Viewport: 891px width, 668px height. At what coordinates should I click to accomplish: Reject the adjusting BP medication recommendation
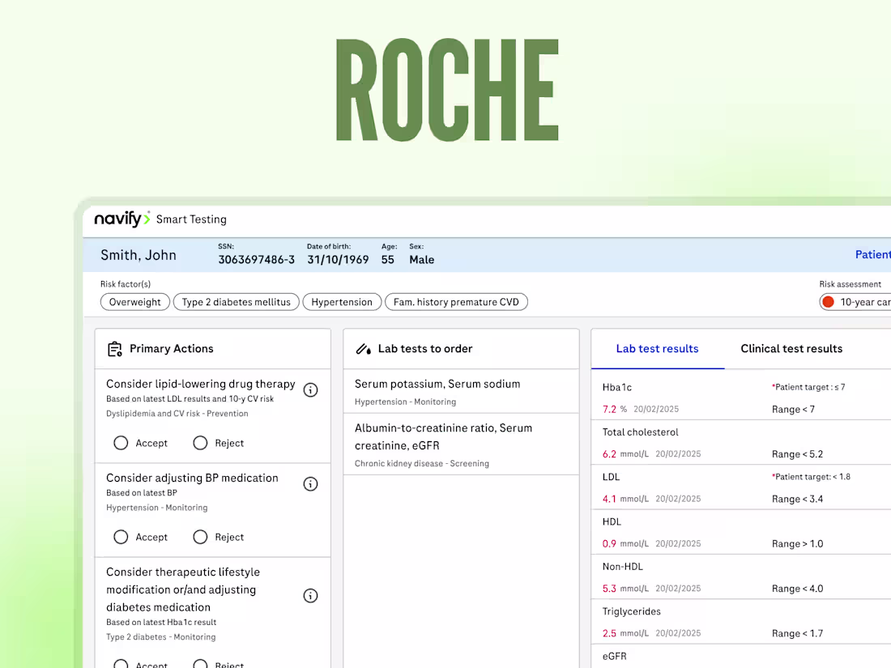point(200,537)
